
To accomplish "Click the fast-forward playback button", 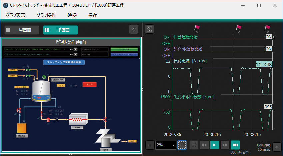I will pyautogui.click(x=225, y=145).
